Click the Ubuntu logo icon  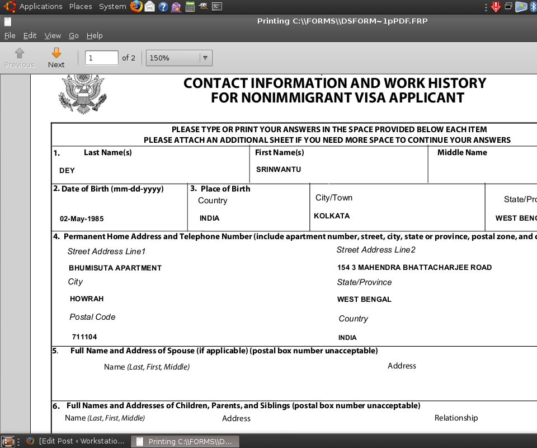tap(10, 7)
